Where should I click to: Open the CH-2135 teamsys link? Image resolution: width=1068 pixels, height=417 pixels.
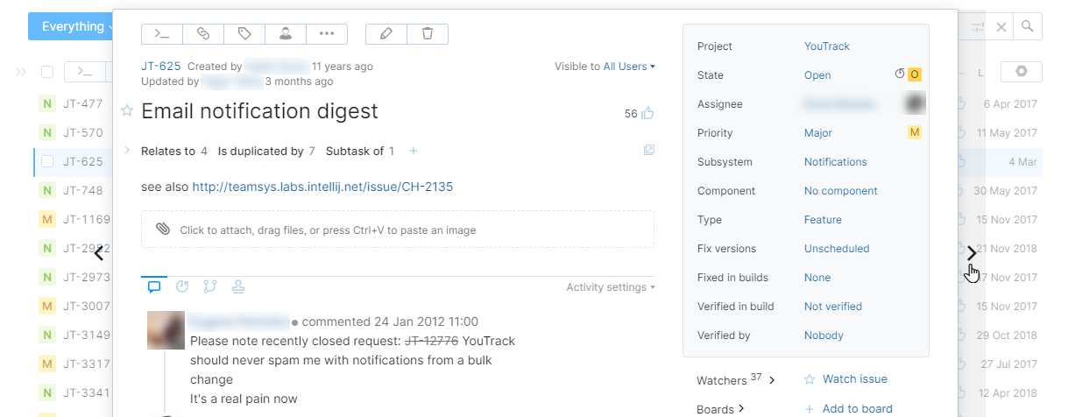pos(322,187)
